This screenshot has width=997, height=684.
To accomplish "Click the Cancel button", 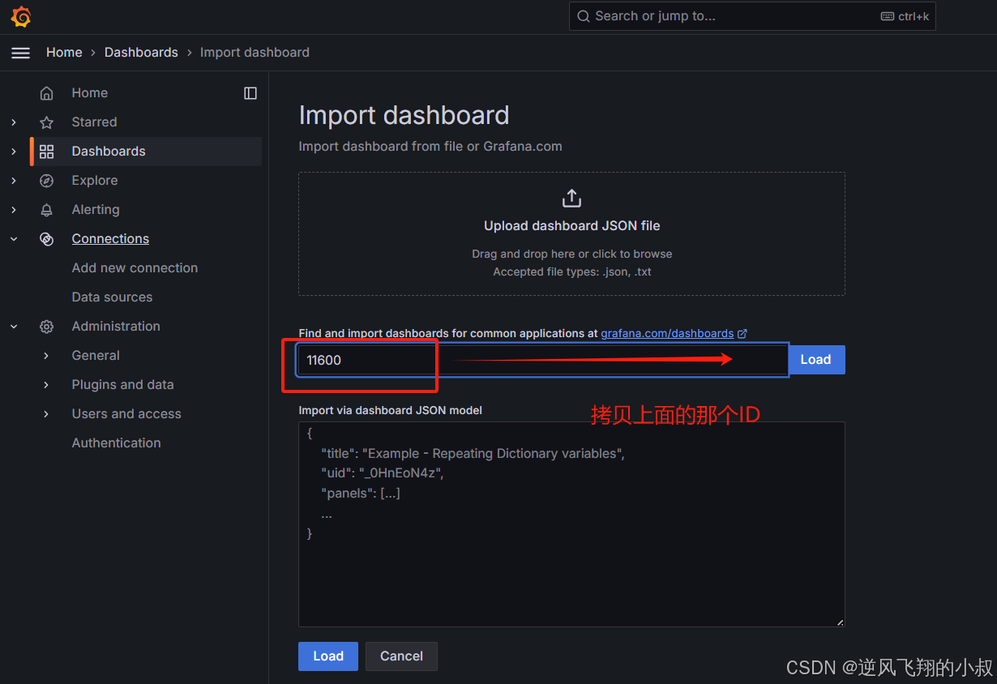I will click(x=402, y=656).
